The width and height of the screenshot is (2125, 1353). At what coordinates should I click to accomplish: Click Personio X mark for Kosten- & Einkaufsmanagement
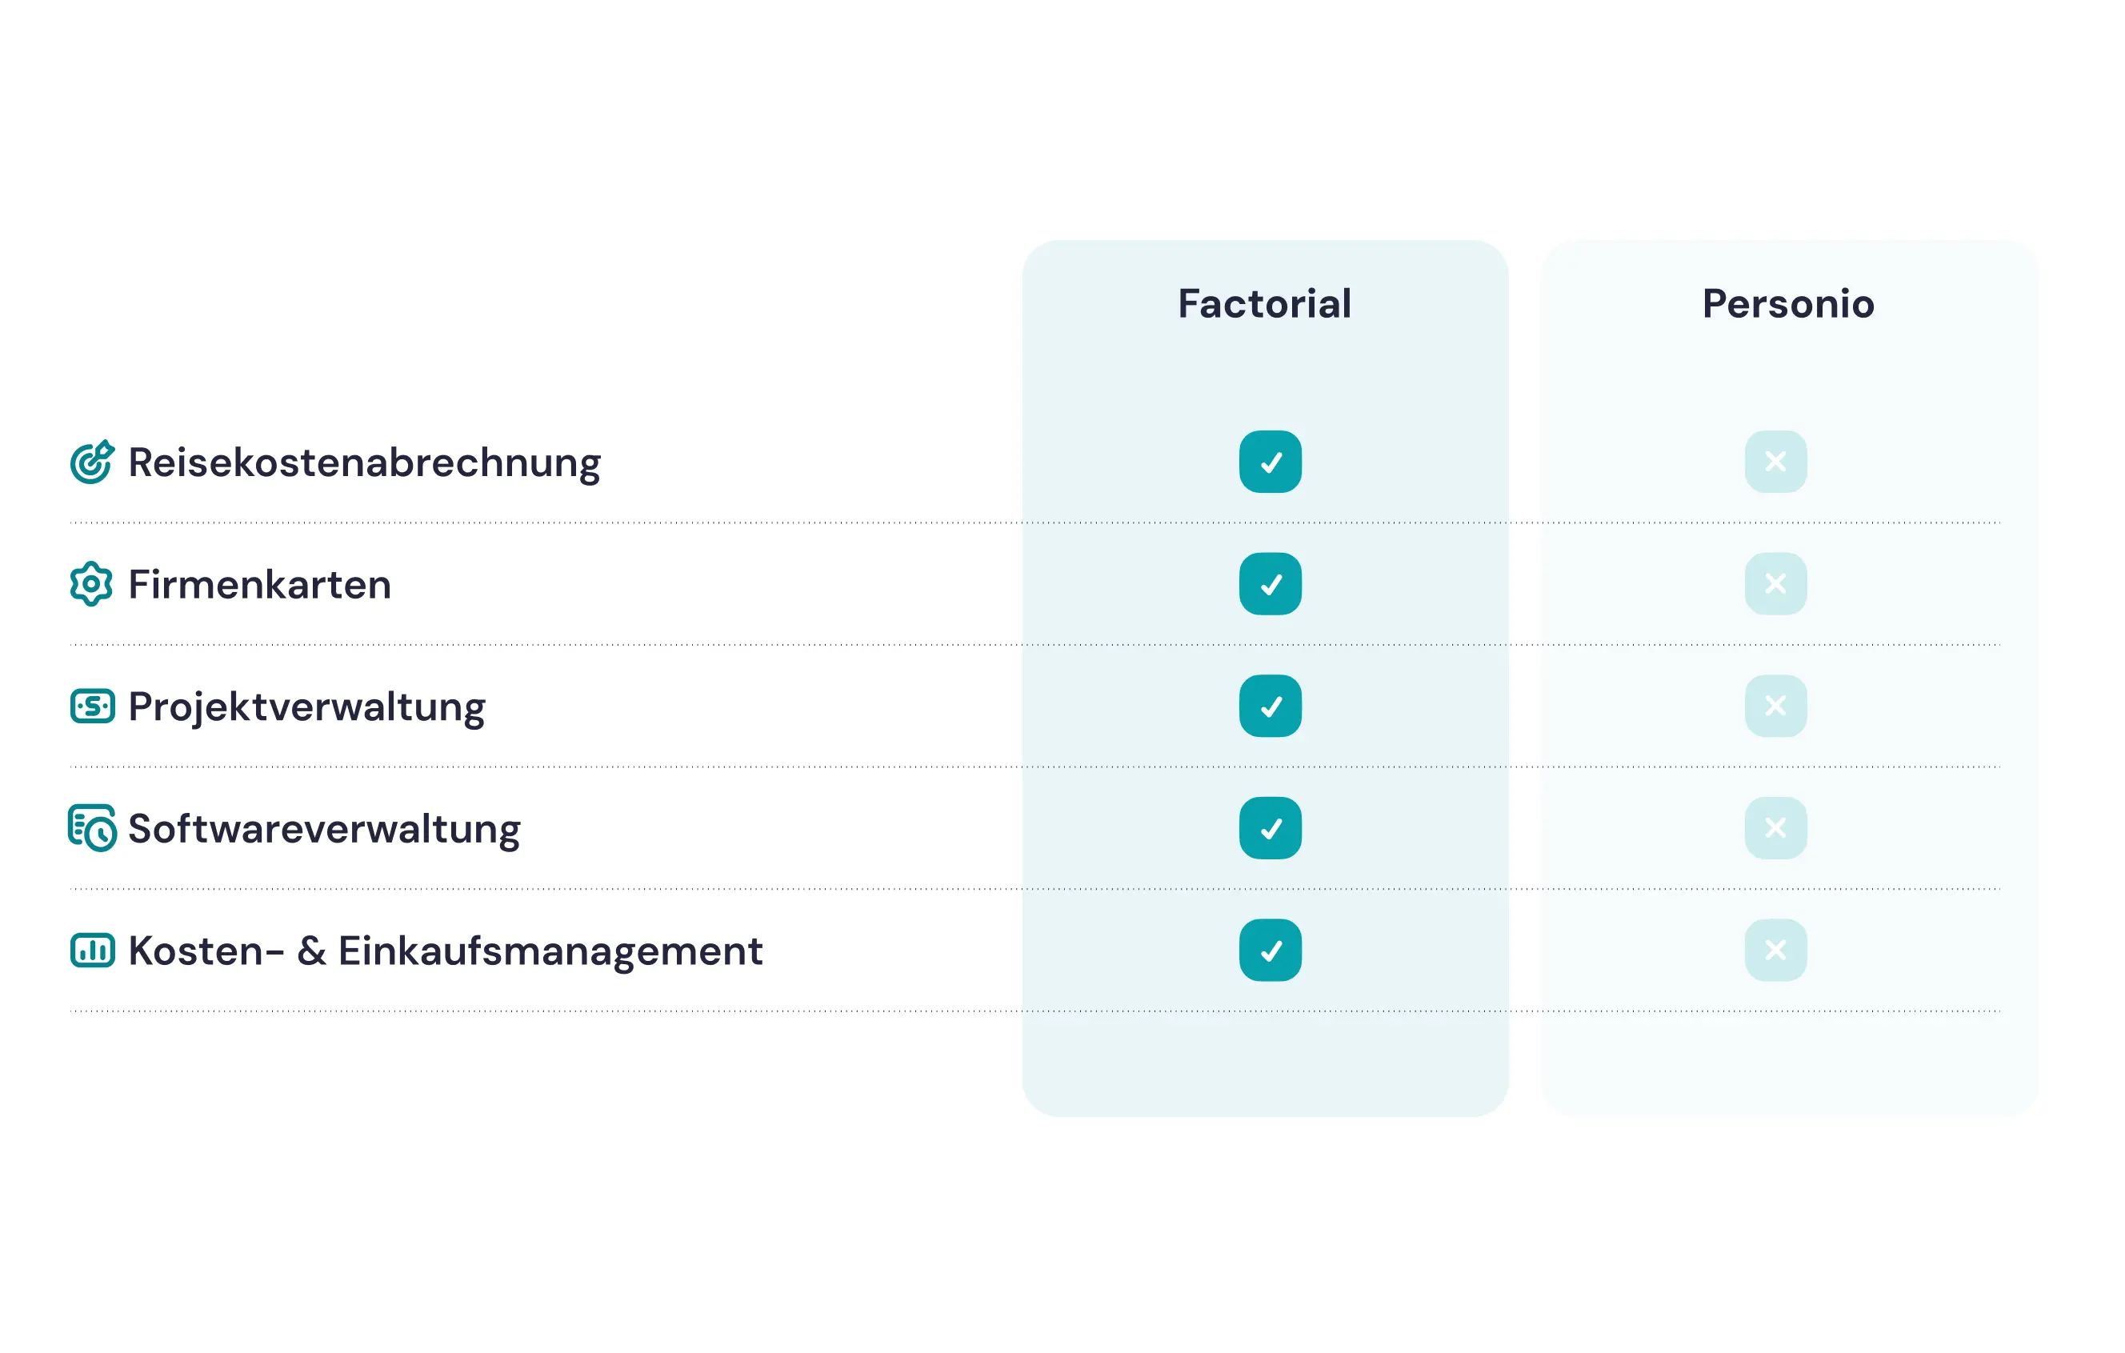(x=1775, y=951)
